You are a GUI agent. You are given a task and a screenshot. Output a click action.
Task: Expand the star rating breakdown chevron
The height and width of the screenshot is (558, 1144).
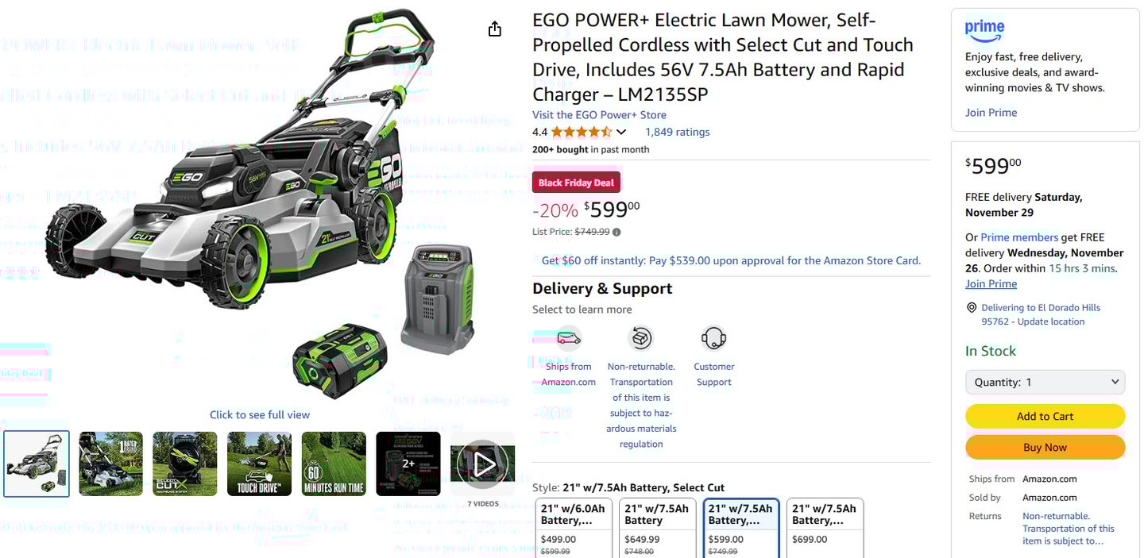pos(621,133)
